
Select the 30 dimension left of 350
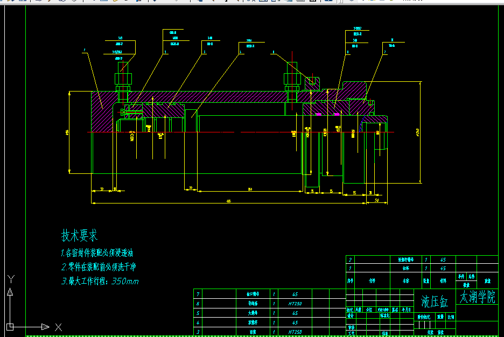click(191, 188)
